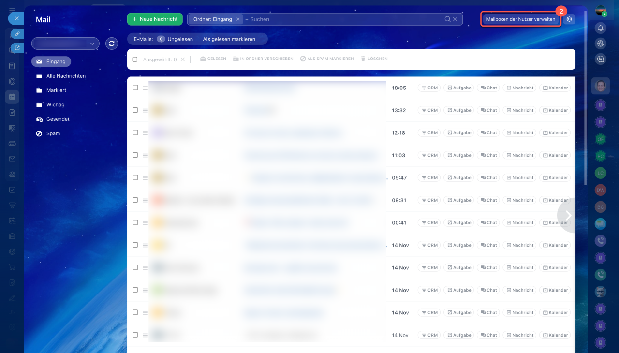Click Nachricht on the 11:03 email
619x353 pixels.
coord(520,155)
